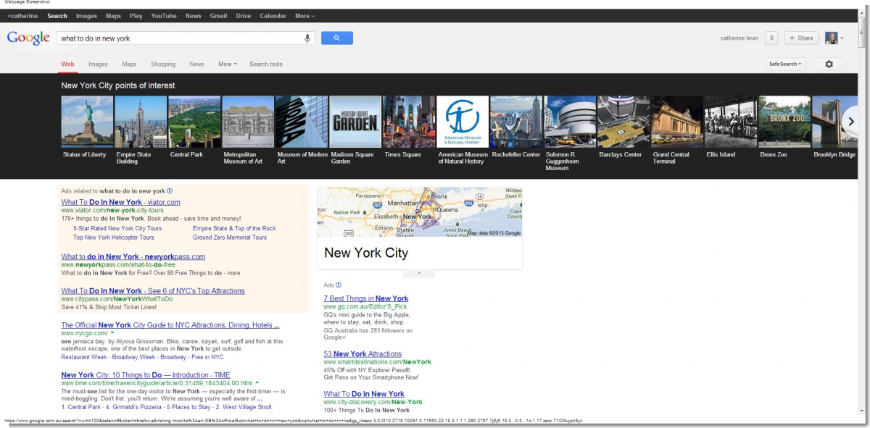This screenshot has width=870, height=428.
Task: Click the info icon next to right-column "Ads"
Action: pos(339,285)
